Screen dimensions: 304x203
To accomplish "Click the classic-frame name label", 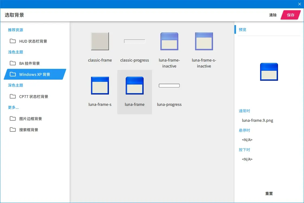I will tap(100, 60).
